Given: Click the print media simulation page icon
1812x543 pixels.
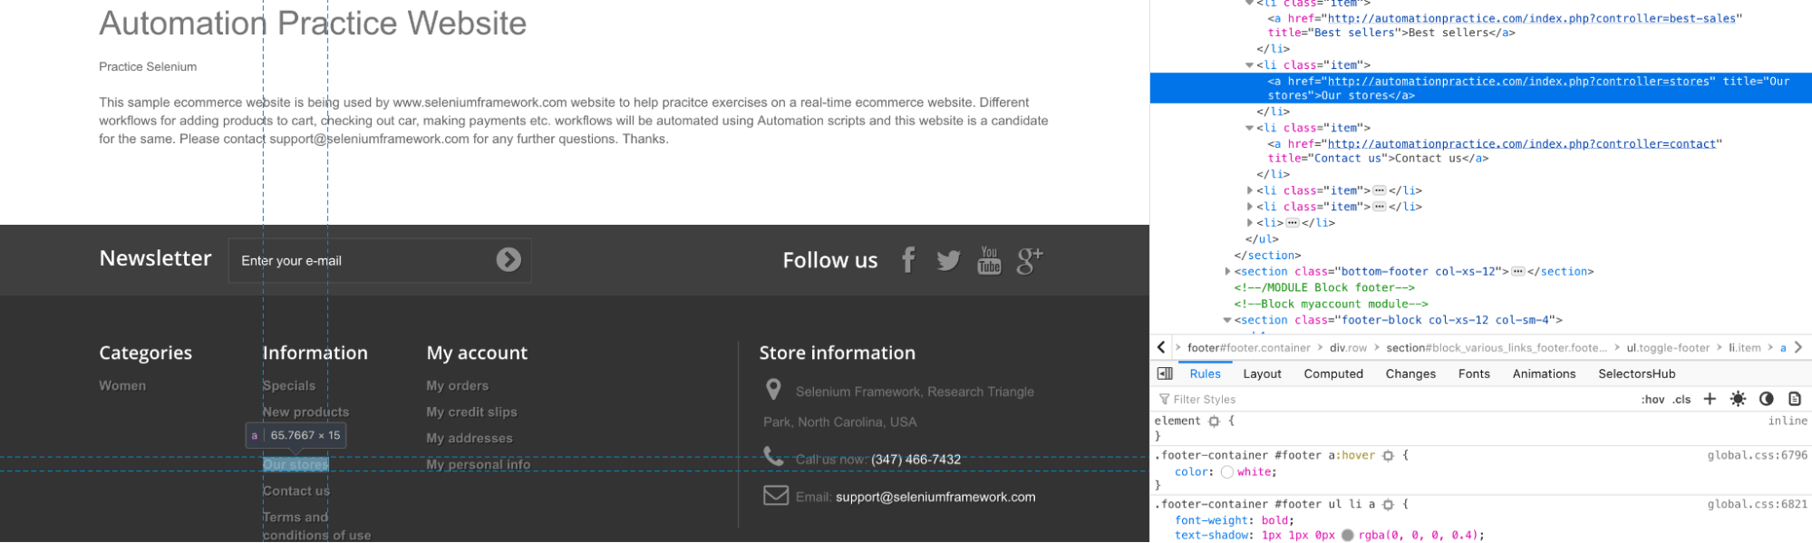Looking at the screenshot, I should coord(1794,399).
